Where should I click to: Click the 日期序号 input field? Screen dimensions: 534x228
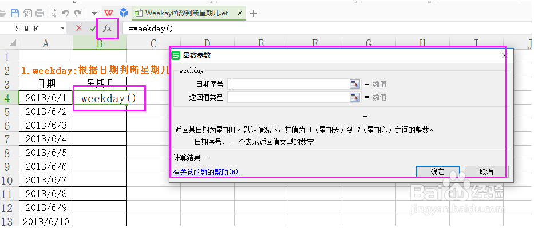pos(288,84)
